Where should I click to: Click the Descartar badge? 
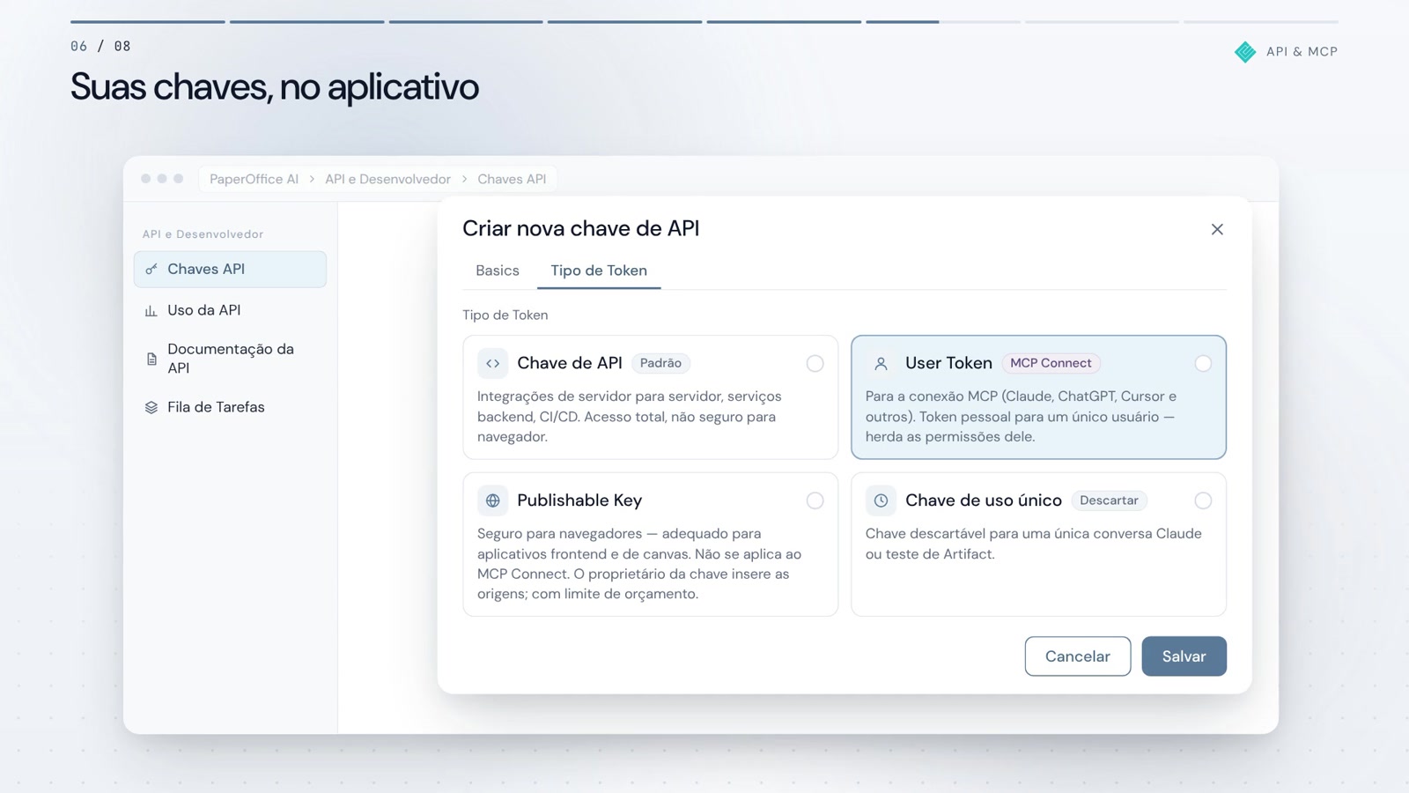click(1109, 500)
